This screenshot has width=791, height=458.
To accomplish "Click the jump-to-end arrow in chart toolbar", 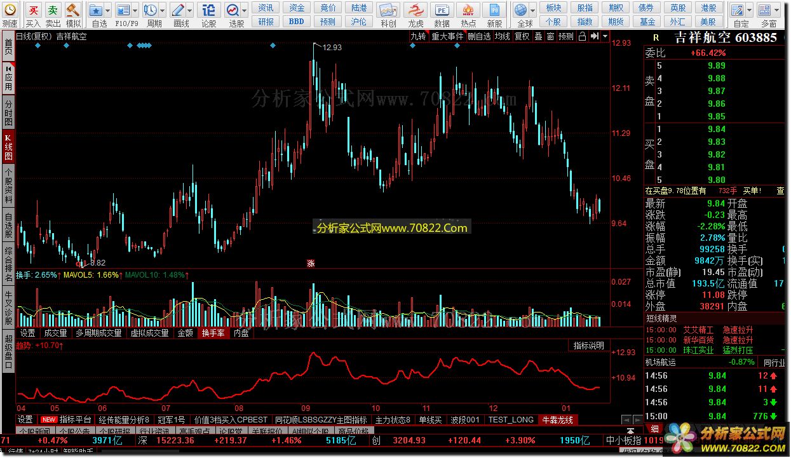I will [594, 37].
